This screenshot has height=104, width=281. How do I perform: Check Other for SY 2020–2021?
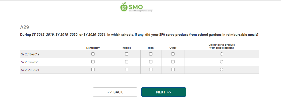[x=173, y=70]
